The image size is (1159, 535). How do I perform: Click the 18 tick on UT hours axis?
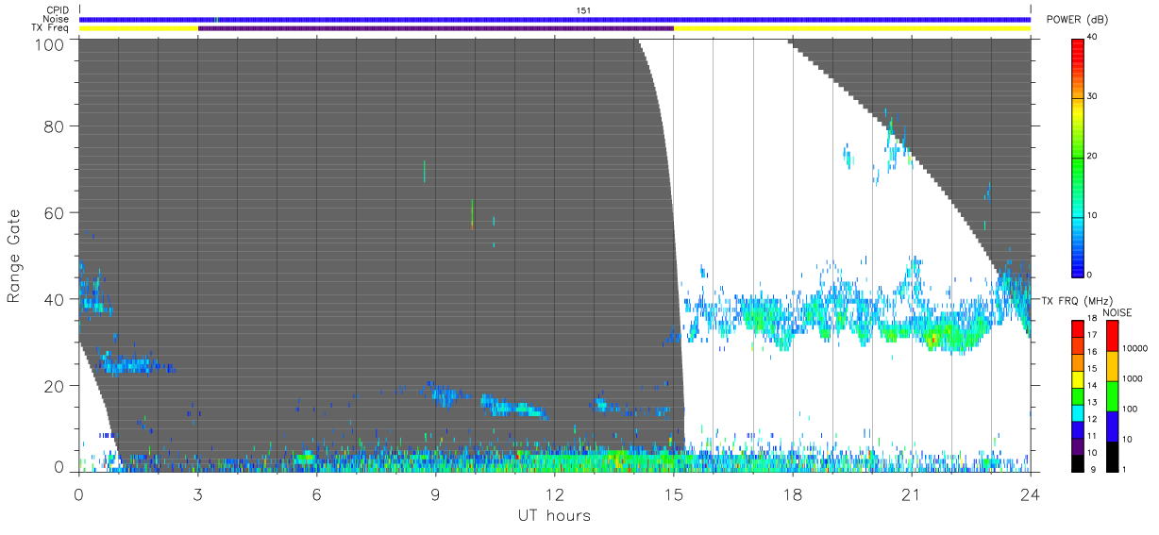(793, 493)
